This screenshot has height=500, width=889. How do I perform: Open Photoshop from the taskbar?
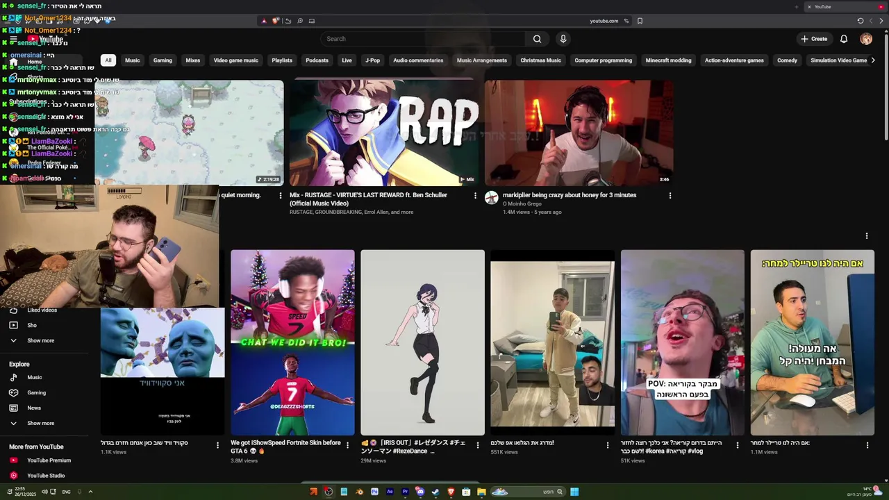374,492
